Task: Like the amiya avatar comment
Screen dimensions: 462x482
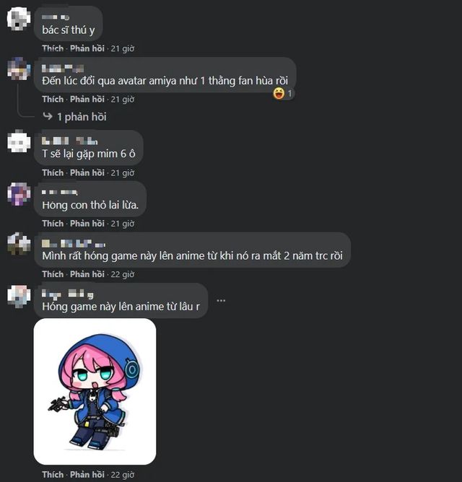Action: click(x=53, y=100)
